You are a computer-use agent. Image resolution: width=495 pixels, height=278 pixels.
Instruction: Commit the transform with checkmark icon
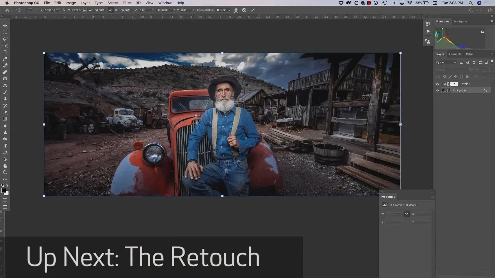coord(252,10)
